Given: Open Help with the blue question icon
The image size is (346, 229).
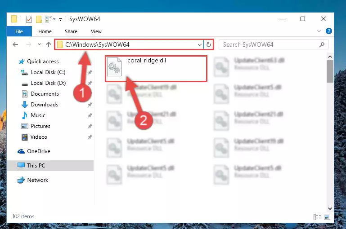Looking at the screenshot, I should coord(328,31).
